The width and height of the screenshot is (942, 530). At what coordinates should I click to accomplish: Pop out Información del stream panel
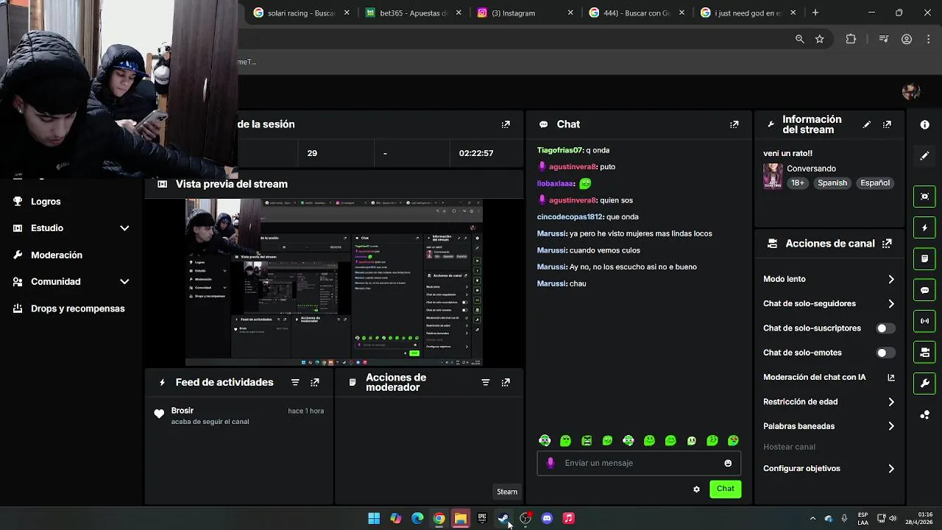pos(887,124)
